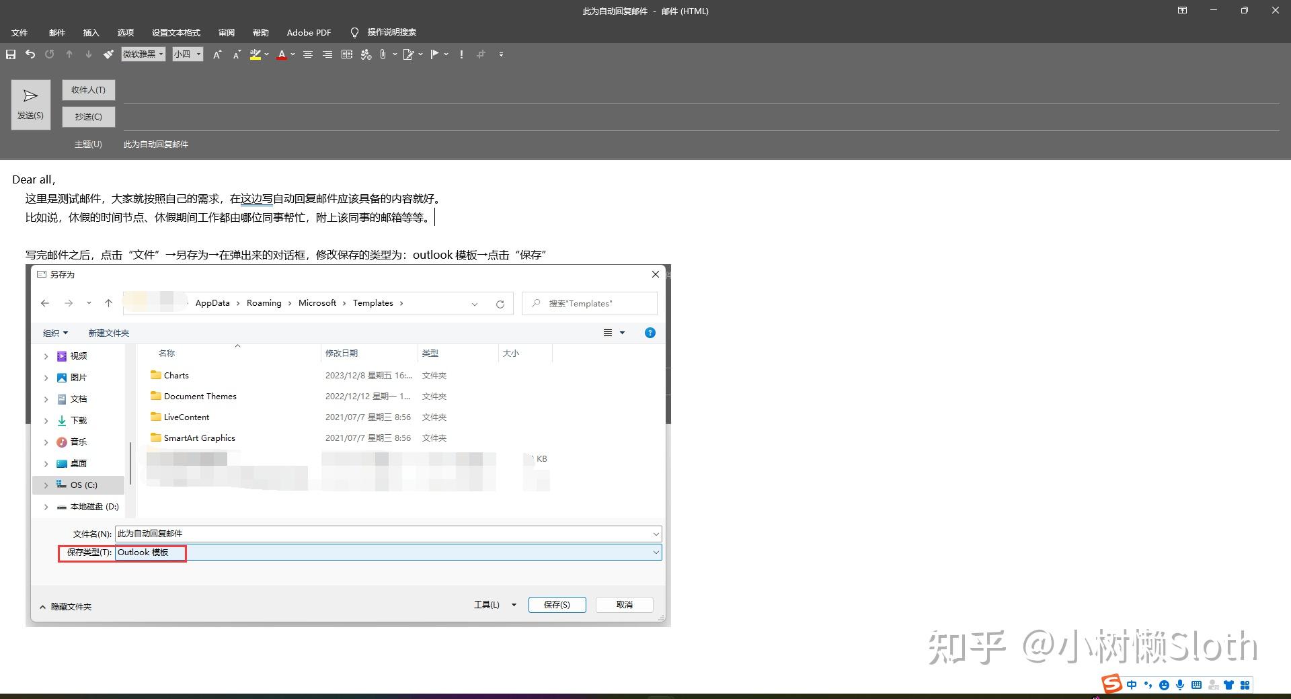Screen dimensions: 1291x699
Task: Click the 发送(S) send button
Action: point(30,105)
